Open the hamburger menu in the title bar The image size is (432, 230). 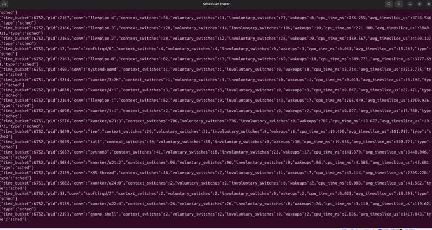[399, 4]
